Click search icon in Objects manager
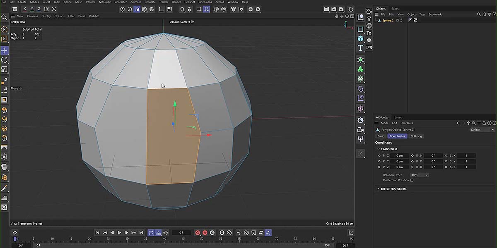The image size is (497, 248). [x=479, y=14]
